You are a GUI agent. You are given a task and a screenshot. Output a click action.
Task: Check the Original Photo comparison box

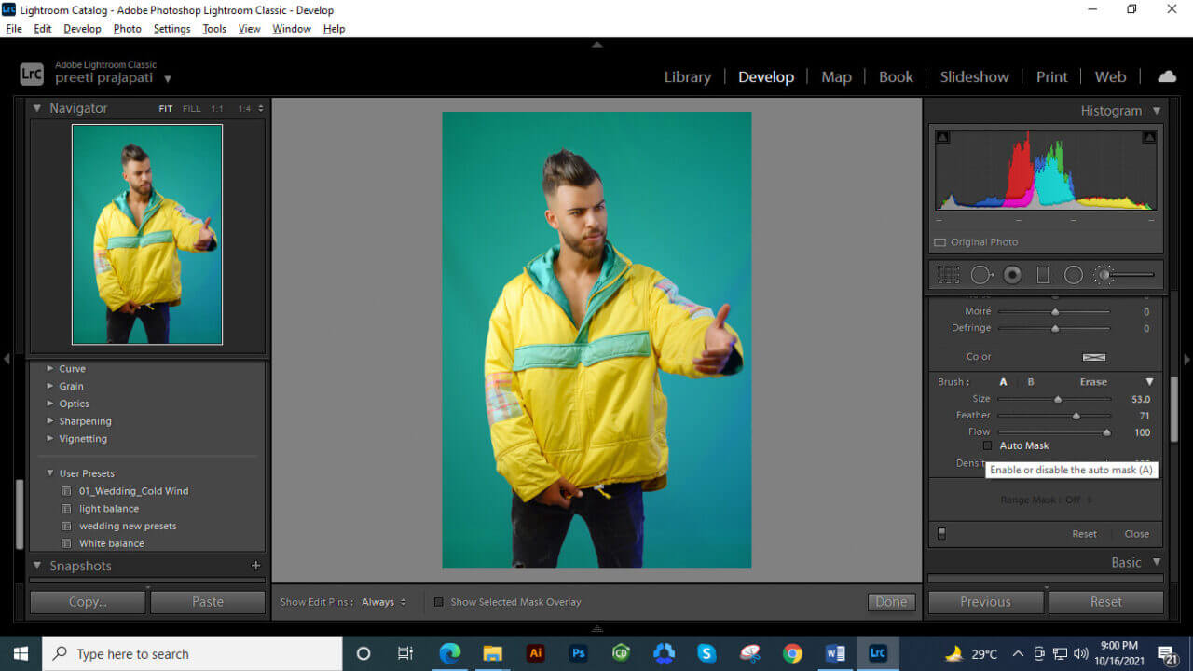click(939, 241)
